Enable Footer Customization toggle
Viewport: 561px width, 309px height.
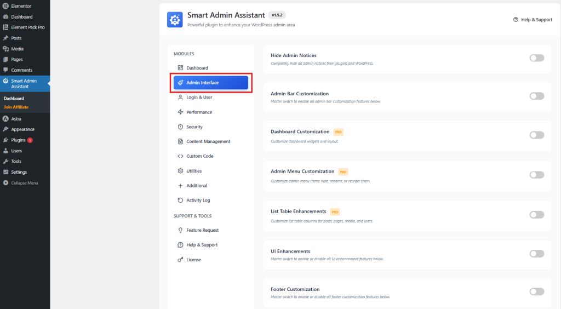(537, 291)
